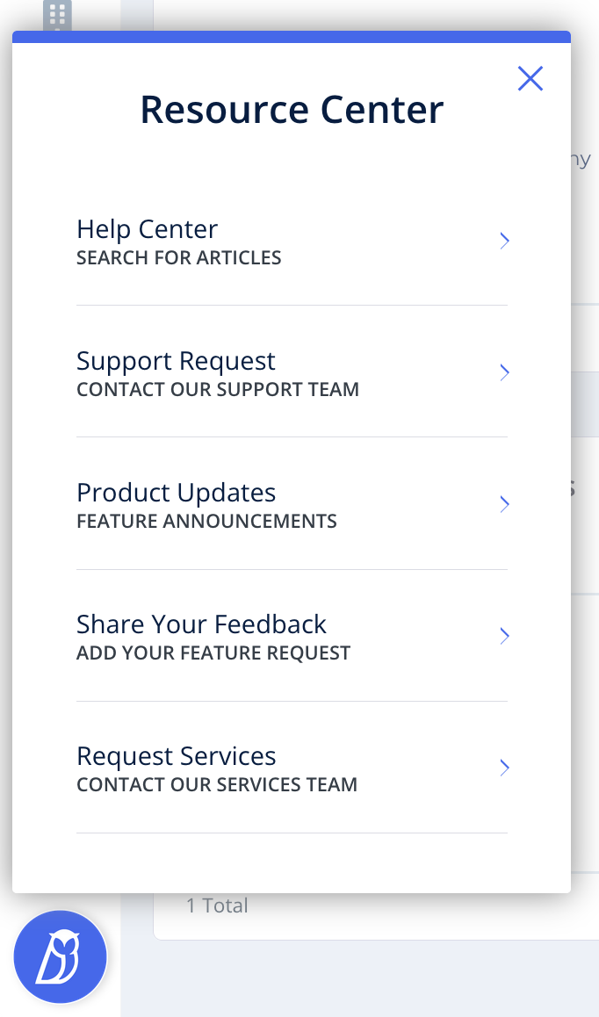Click "Contact Our Support Team" text

click(x=218, y=390)
